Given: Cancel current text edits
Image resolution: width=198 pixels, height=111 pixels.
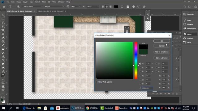Looking at the screenshot, I should pyautogui.click(x=133, y=6).
